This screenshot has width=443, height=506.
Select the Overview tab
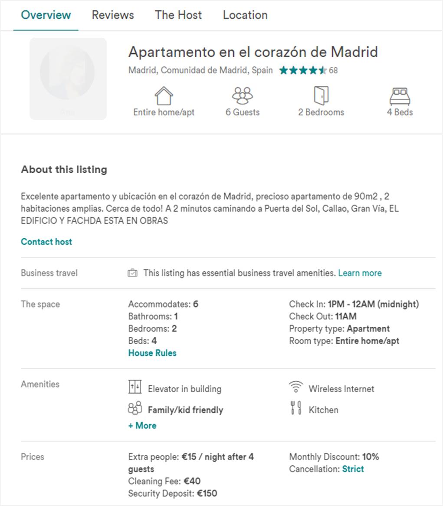pos(46,15)
